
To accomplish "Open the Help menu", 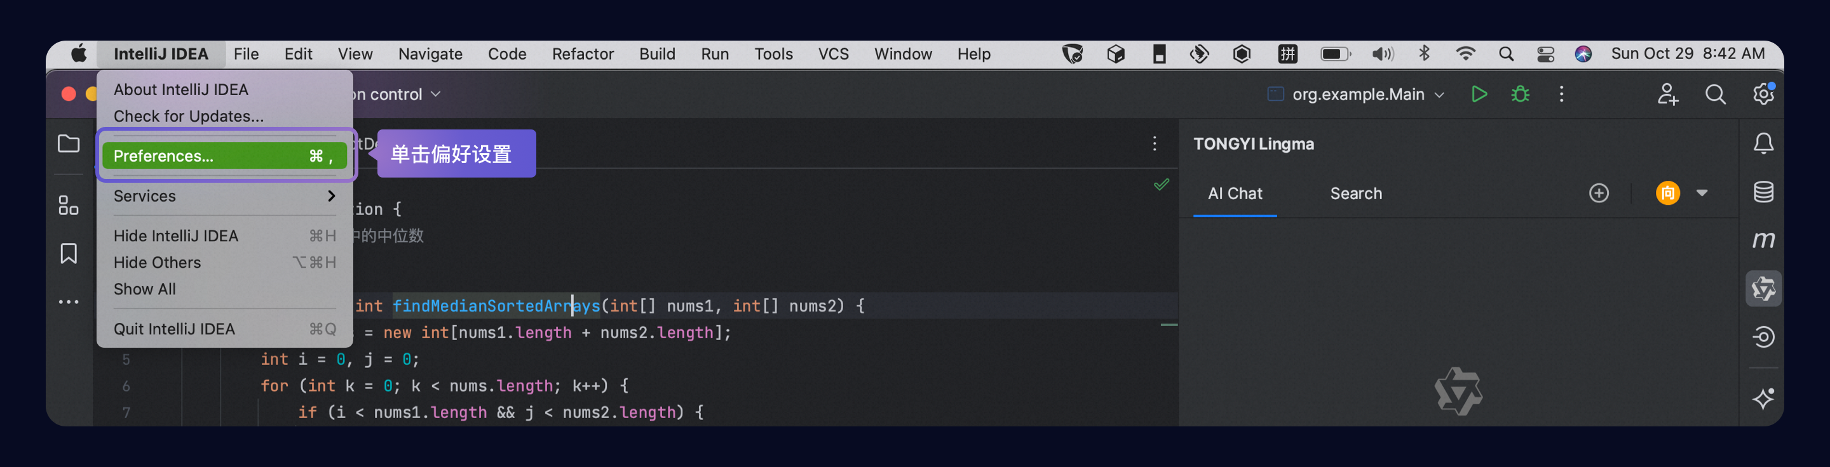I will pyautogui.click(x=973, y=54).
